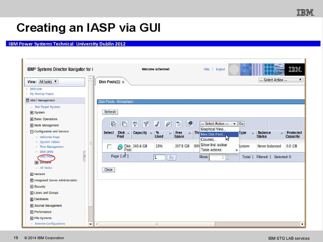The height and width of the screenshot is (242, 323).
Task: Click the navigation pane scroll-down arrow
Action: pyautogui.click(x=91, y=224)
